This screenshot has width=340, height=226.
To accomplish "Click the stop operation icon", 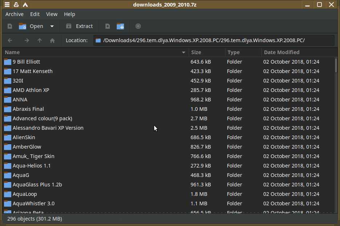I will click(138, 26).
